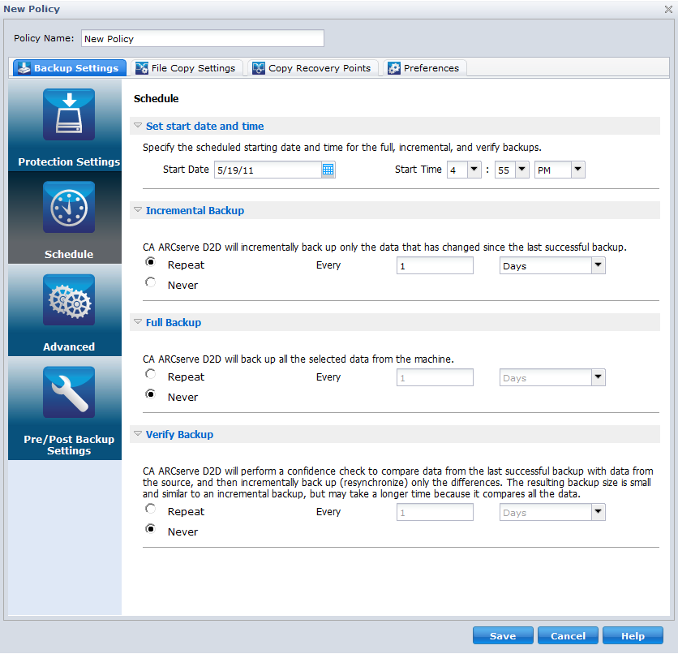This screenshot has width=678, height=654.
Task: Open the AM/PM dropdown for Start Time
Action: (x=577, y=170)
